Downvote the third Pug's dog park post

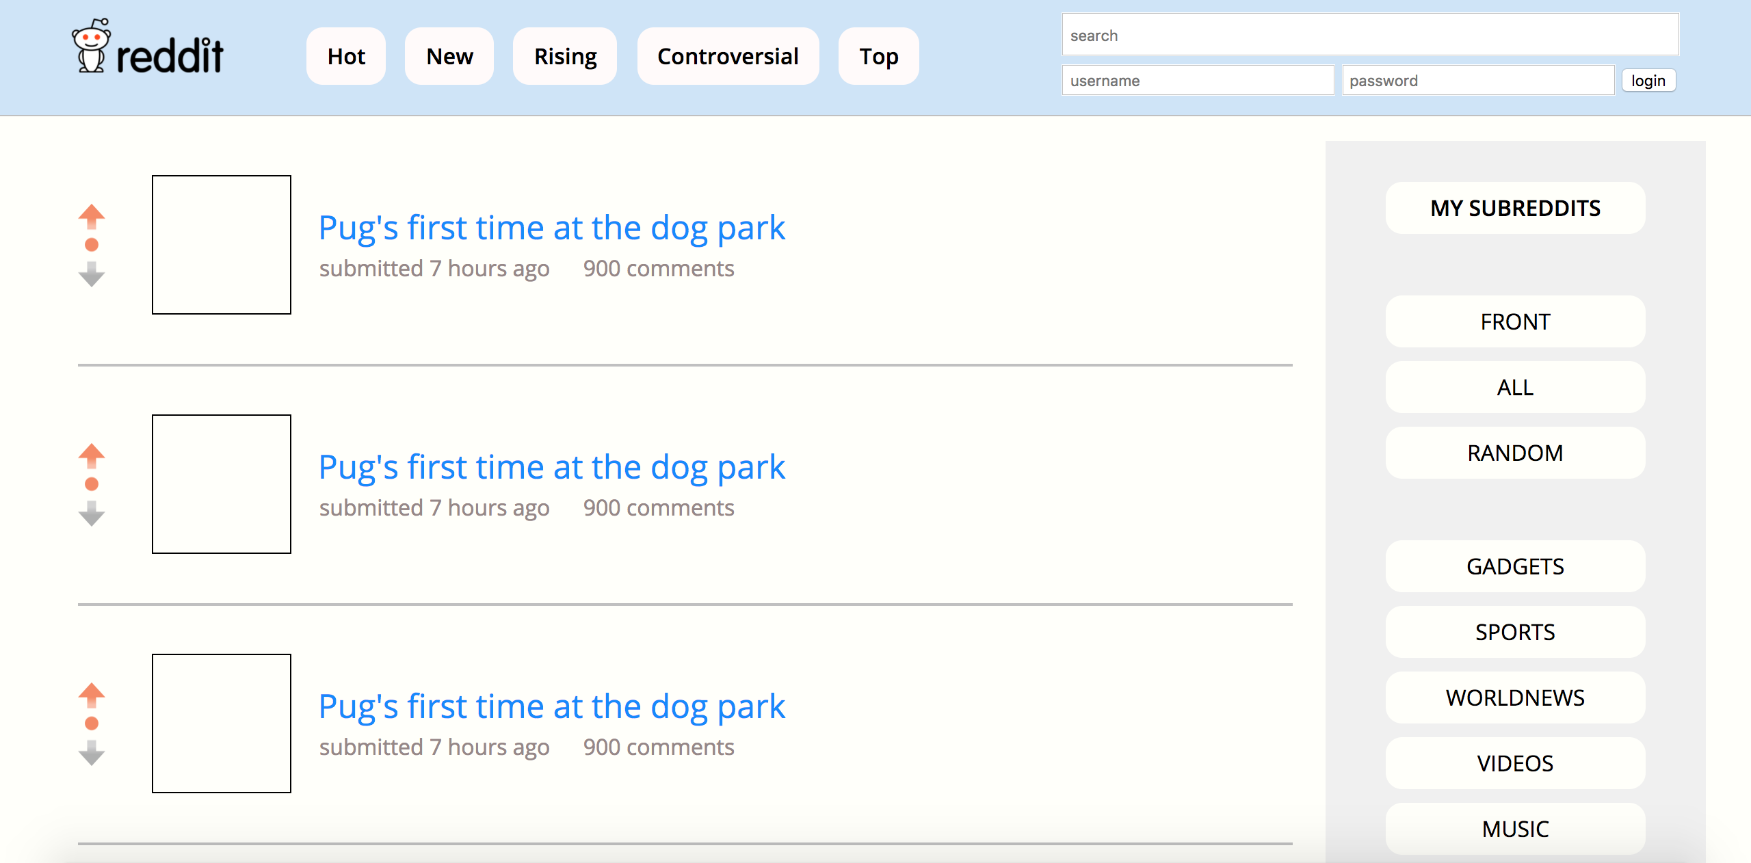click(x=92, y=752)
